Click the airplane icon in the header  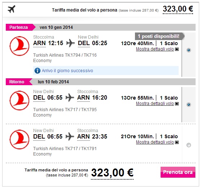pos(12,9)
